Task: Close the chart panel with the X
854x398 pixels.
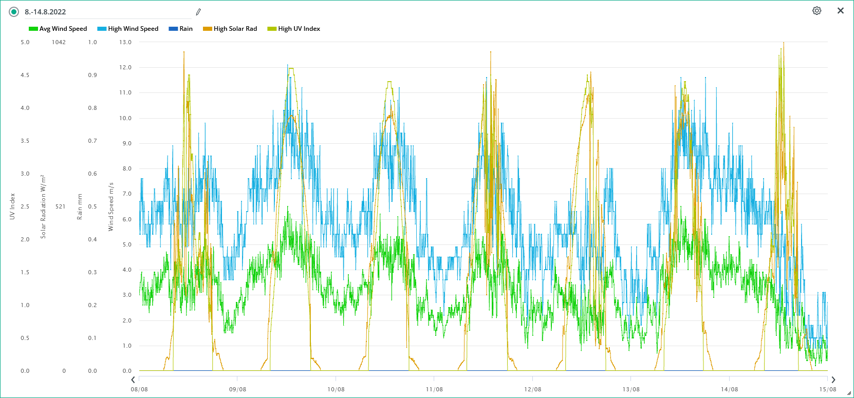Action: pos(841,11)
